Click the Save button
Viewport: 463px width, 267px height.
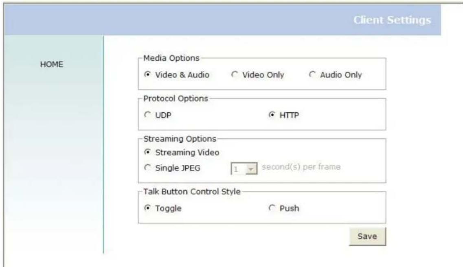coord(367,236)
